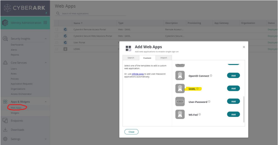This screenshot has width=278, height=145.
Task: Tick the USMA row checkbox
Action: [x=57, y=49]
